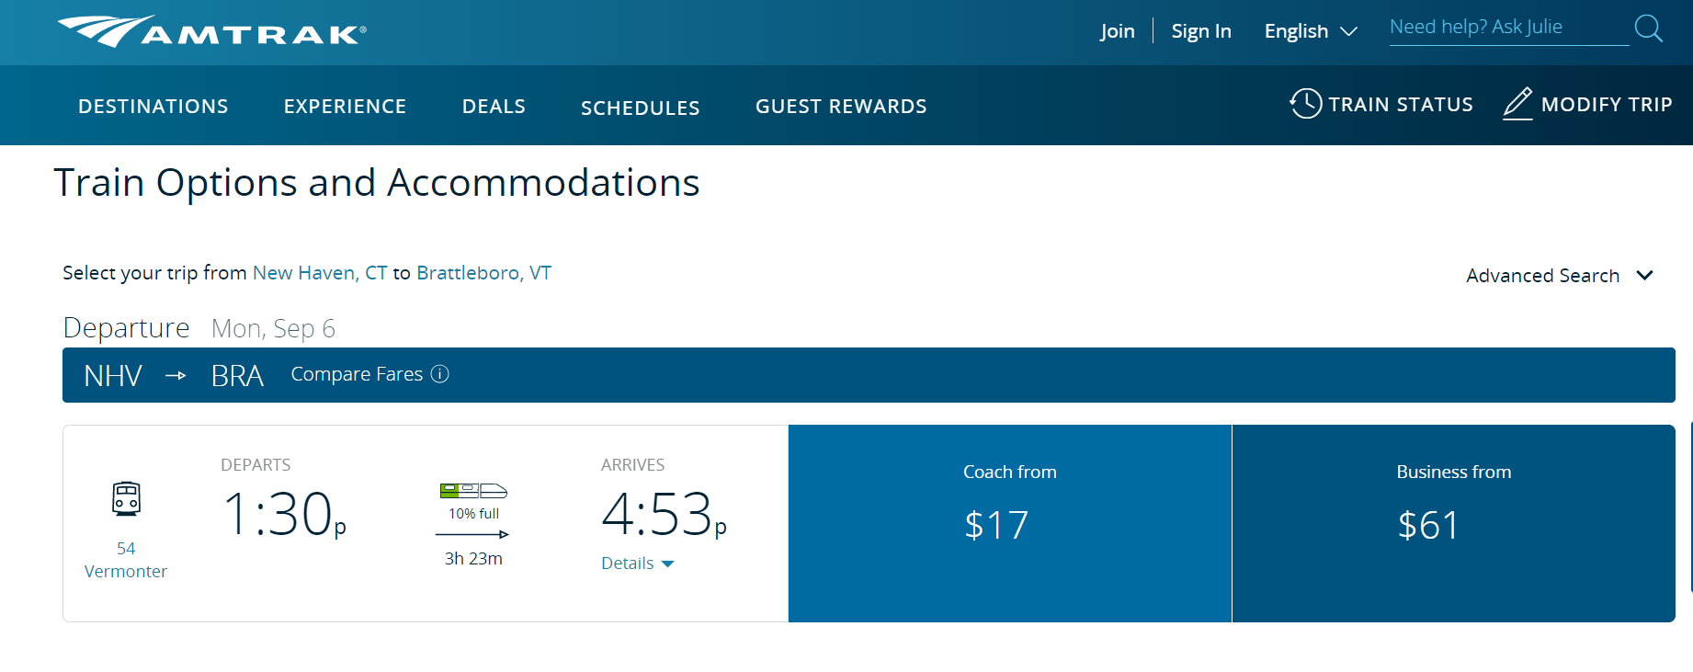Expand trip Details for the 4:53p arrival
The width and height of the screenshot is (1693, 672).
pos(637,564)
